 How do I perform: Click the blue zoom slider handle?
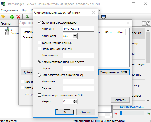(121, 113)
